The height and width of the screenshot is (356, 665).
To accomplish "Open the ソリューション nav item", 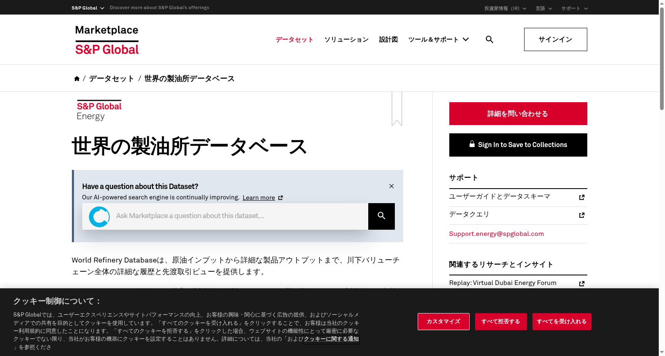I will click(x=346, y=39).
